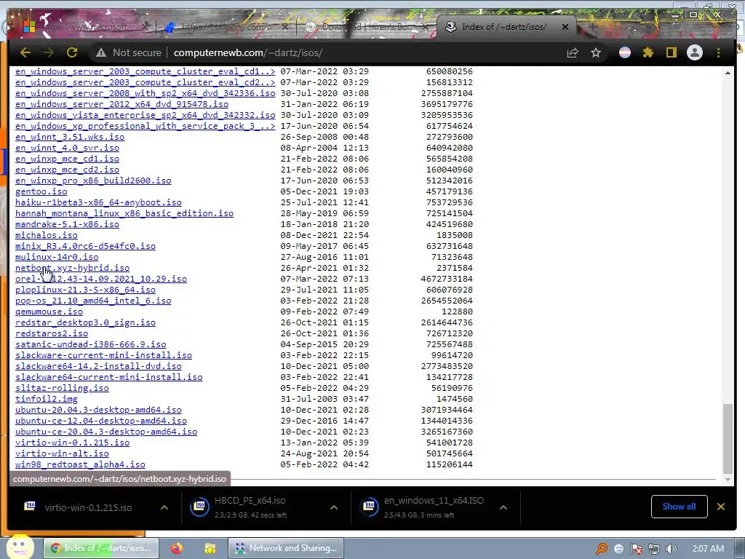Open the taskbar clock showing 2:07 AM
Screen dimensions: 745x559
(x=708, y=549)
